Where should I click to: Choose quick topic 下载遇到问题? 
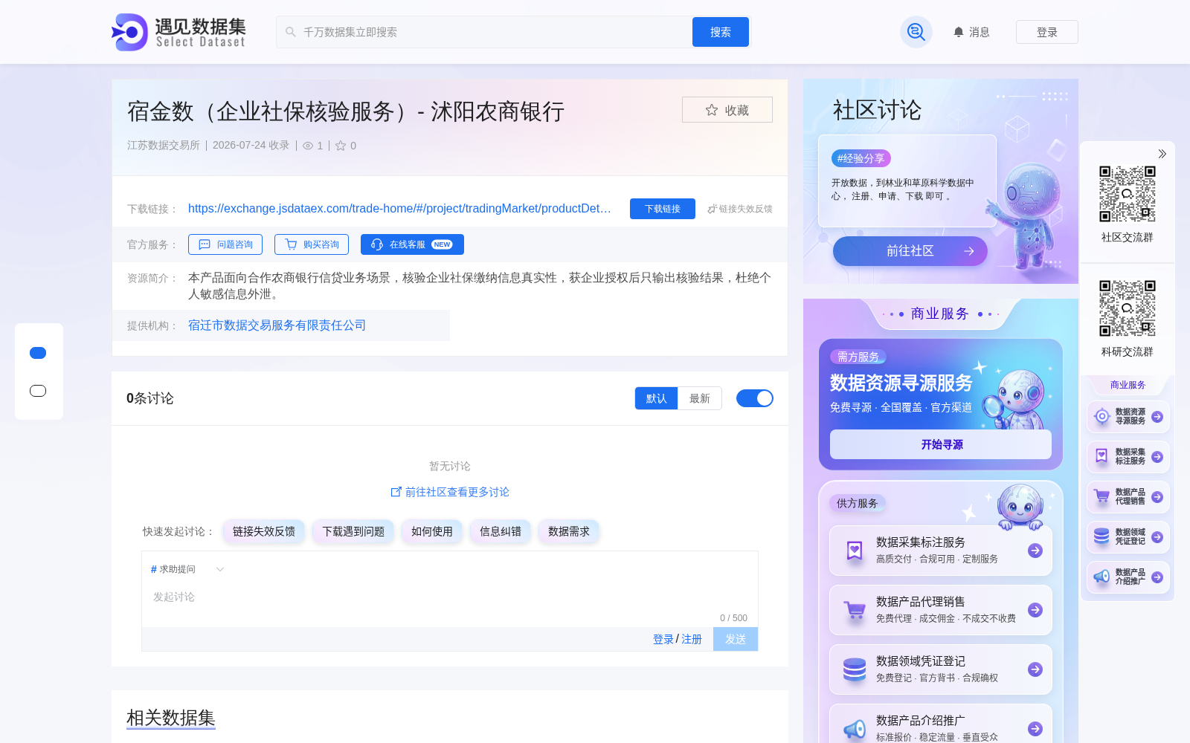point(353,531)
